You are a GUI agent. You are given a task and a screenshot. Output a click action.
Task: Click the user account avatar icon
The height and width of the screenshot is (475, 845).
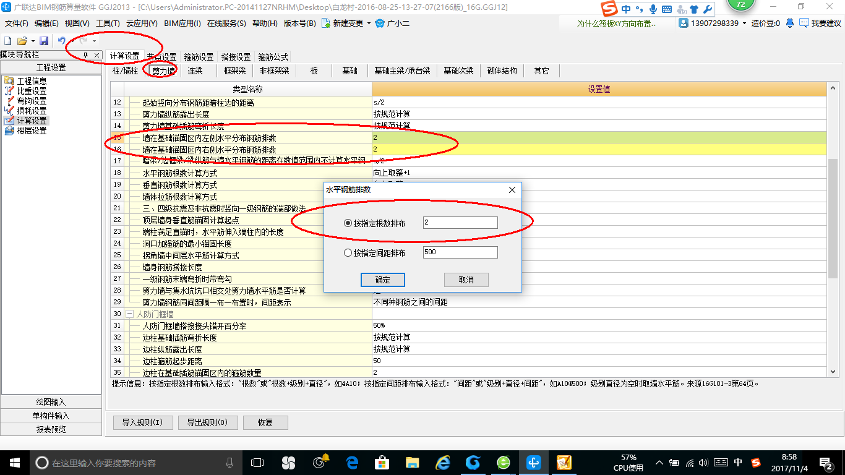click(684, 23)
